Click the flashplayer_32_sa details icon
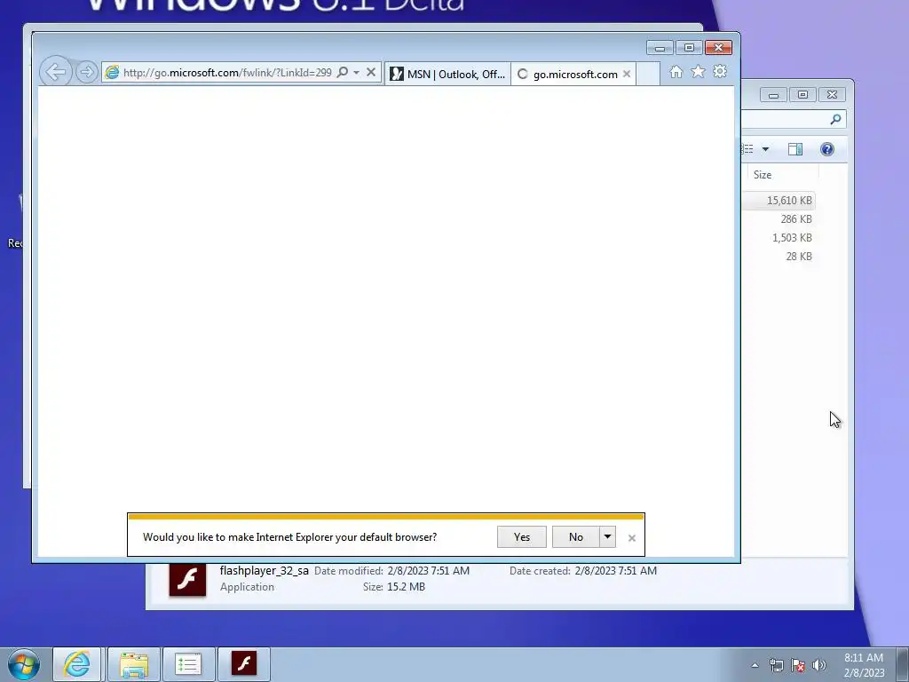The width and height of the screenshot is (909, 682). [187, 579]
